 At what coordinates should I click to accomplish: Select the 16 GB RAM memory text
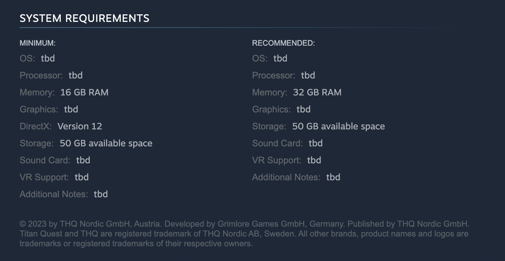(x=84, y=92)
